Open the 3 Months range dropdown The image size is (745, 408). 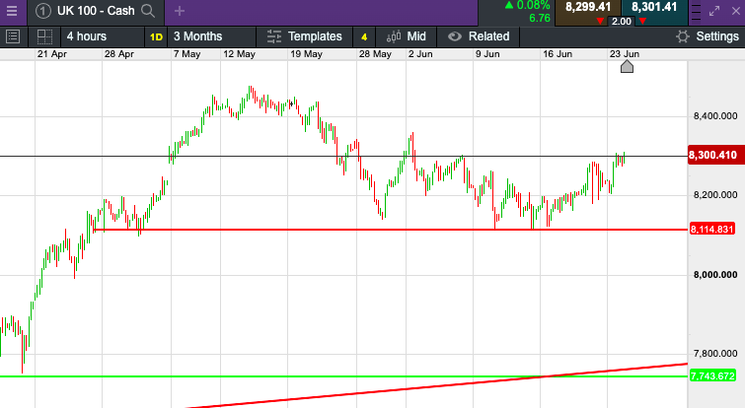(x=203, y=36)
